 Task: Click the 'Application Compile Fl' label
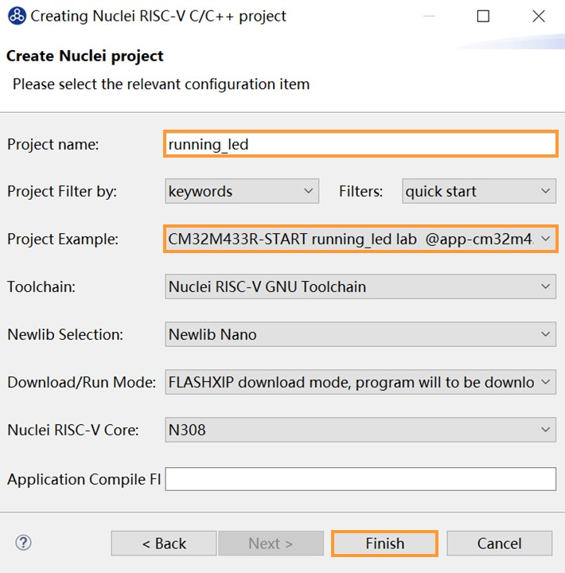coord(84,479)
